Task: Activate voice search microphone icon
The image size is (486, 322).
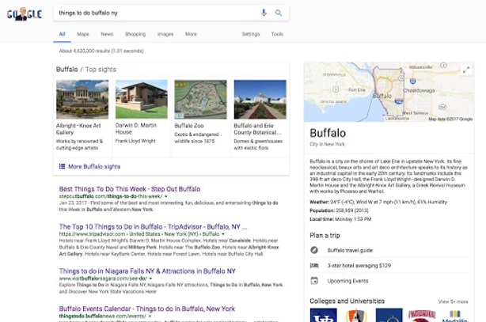Action: (264, 13)
